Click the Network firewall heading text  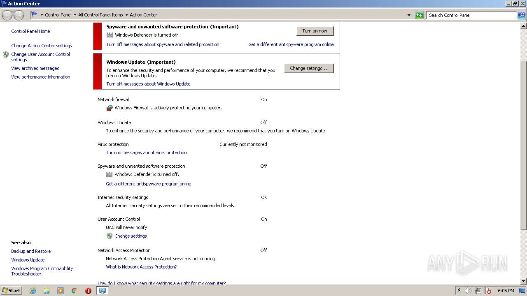tap(114, 99)
